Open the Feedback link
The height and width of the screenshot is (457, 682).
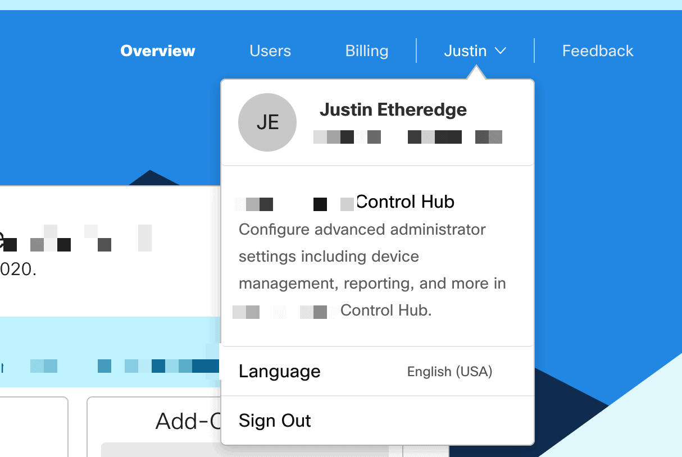598,51
